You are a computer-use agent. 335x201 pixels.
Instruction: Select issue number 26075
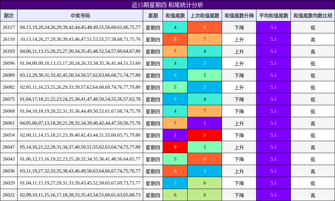[x=9, y=99]
